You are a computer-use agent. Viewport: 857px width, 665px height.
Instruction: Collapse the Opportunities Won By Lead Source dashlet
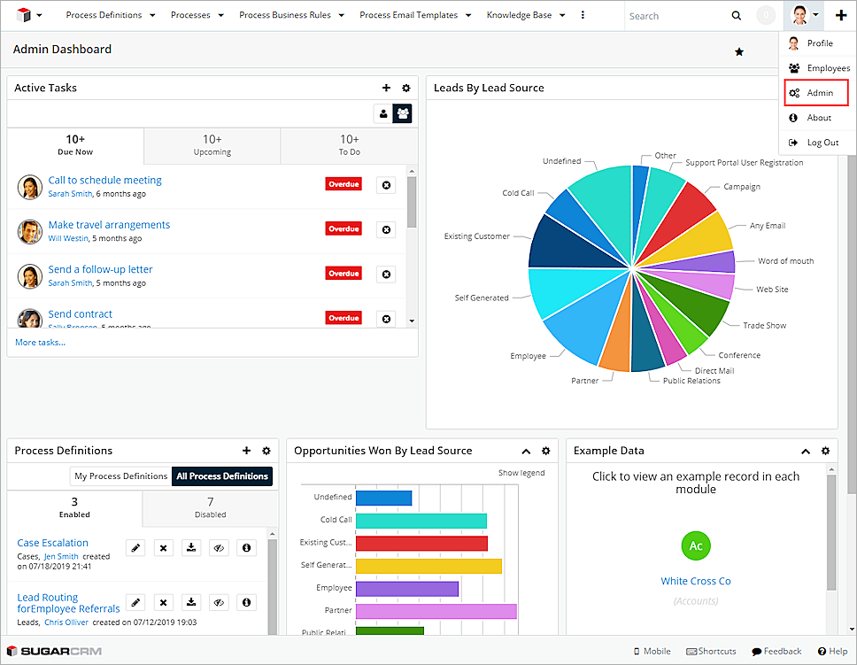click(x=526, y=451)
